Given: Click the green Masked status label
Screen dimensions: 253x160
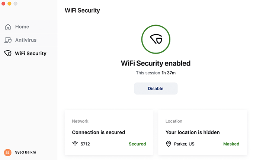Looking at the screenshot, I should point(231,144).
